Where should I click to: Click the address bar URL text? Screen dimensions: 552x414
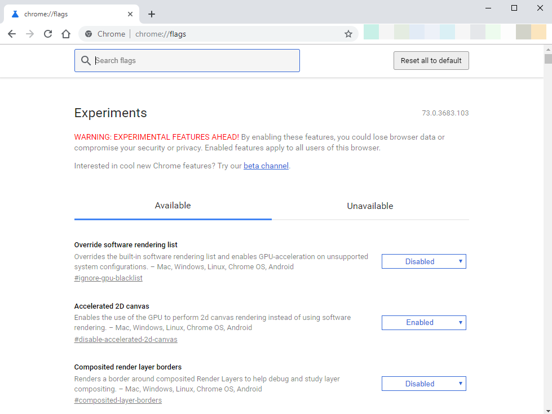coord(161,34)
